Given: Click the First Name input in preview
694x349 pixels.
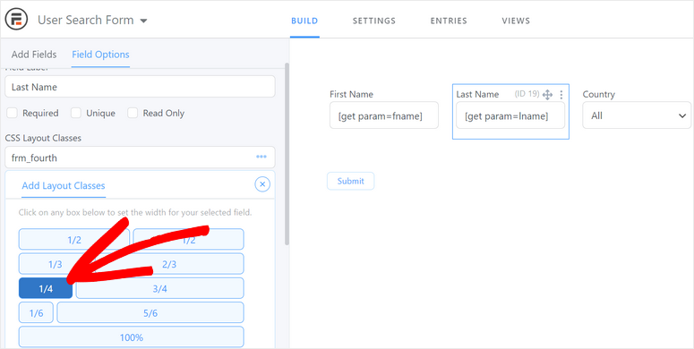Looking at the screenshot, I should coord(384,115).
